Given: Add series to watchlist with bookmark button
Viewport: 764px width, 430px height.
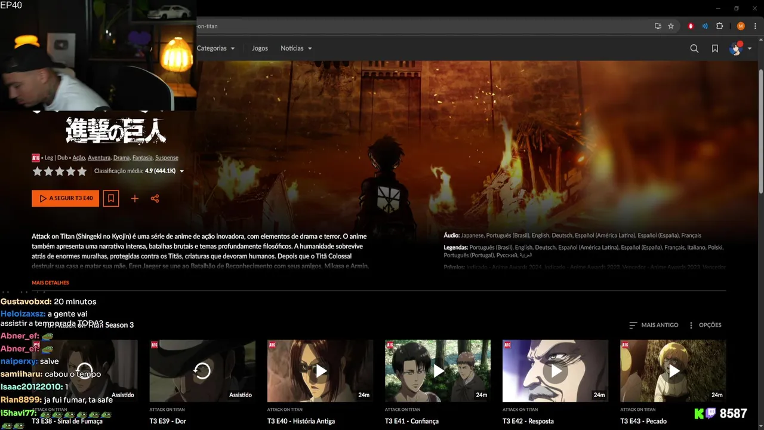Looking at the screenshot, I should [x=111, y=198].
